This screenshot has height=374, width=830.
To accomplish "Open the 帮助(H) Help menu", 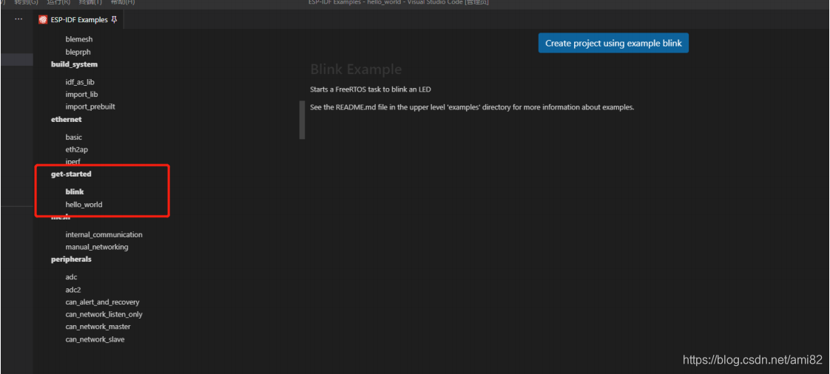I will pos(123,2).
